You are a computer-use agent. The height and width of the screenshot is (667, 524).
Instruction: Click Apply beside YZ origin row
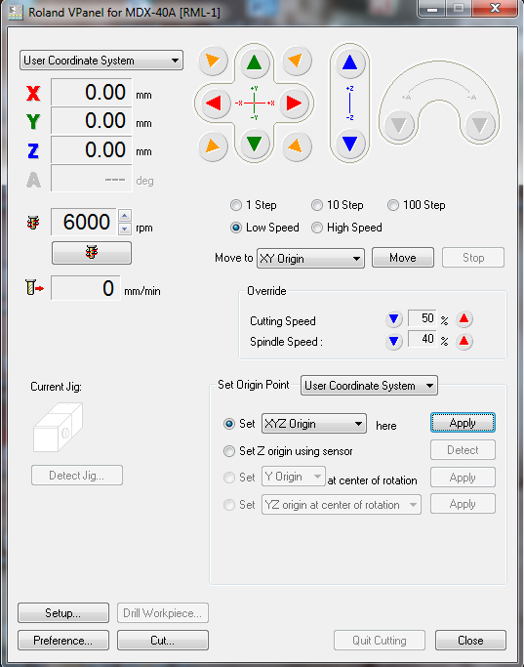[x=463, y=504]
